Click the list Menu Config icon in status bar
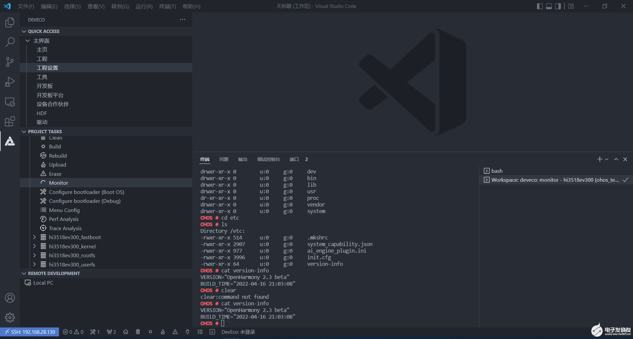The width and height of the screenshot is (633, 339). pos(200,332)
